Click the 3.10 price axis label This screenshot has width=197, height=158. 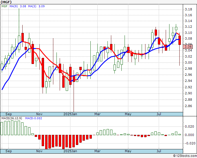click(189, 33)
